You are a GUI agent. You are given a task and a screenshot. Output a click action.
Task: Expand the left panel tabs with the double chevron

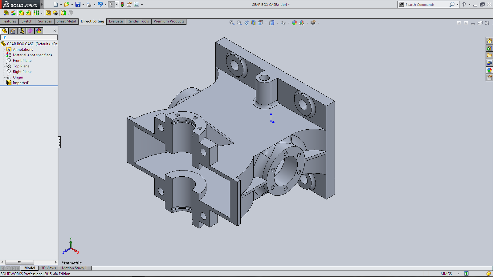click(55, 31)
